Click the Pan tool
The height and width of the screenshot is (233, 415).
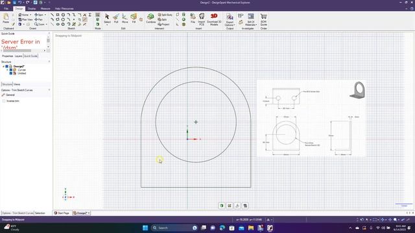click(x=39, y=19)
